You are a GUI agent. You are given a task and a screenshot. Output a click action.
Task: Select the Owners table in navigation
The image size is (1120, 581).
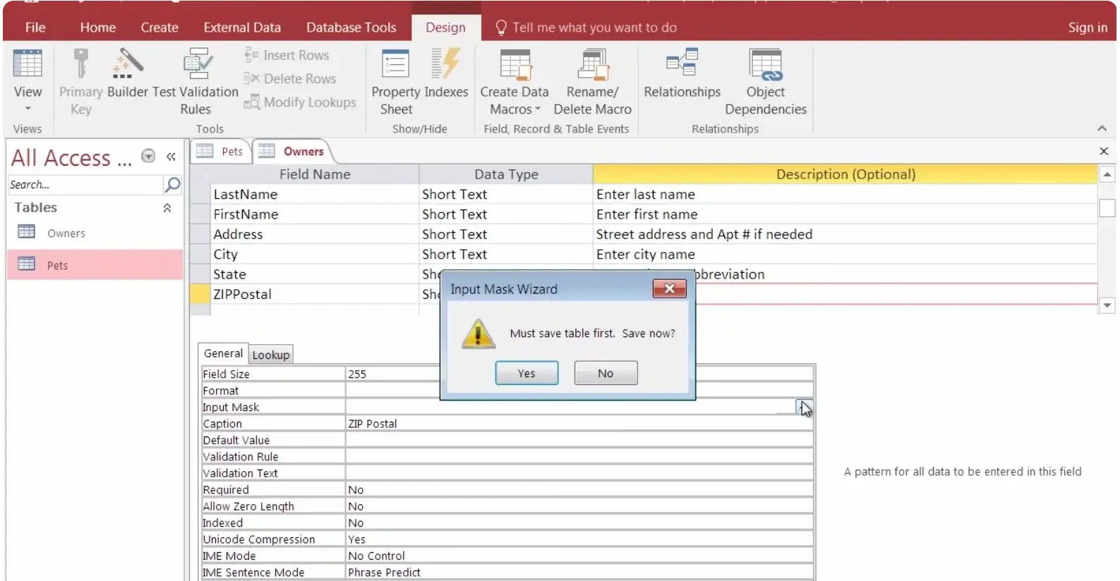coord(66,233)
